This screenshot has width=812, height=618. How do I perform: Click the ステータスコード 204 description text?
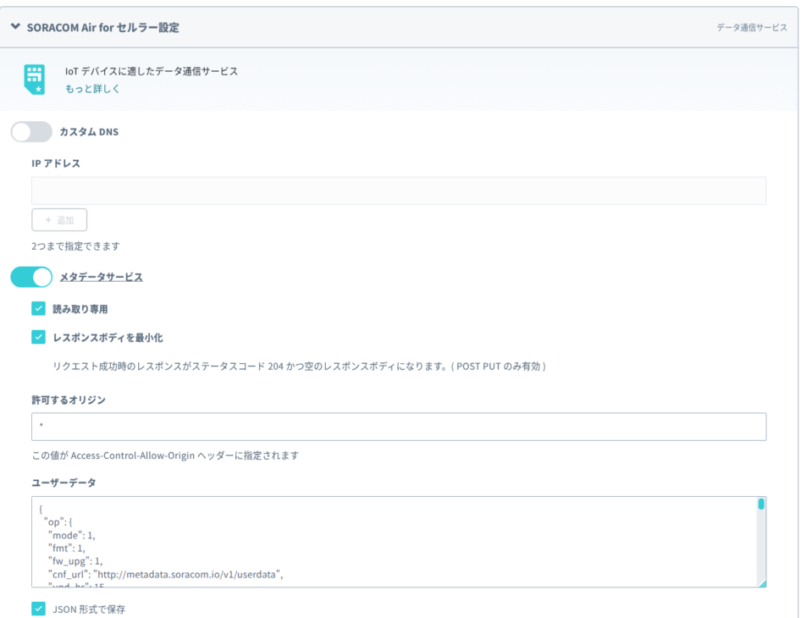click(300, 367)
